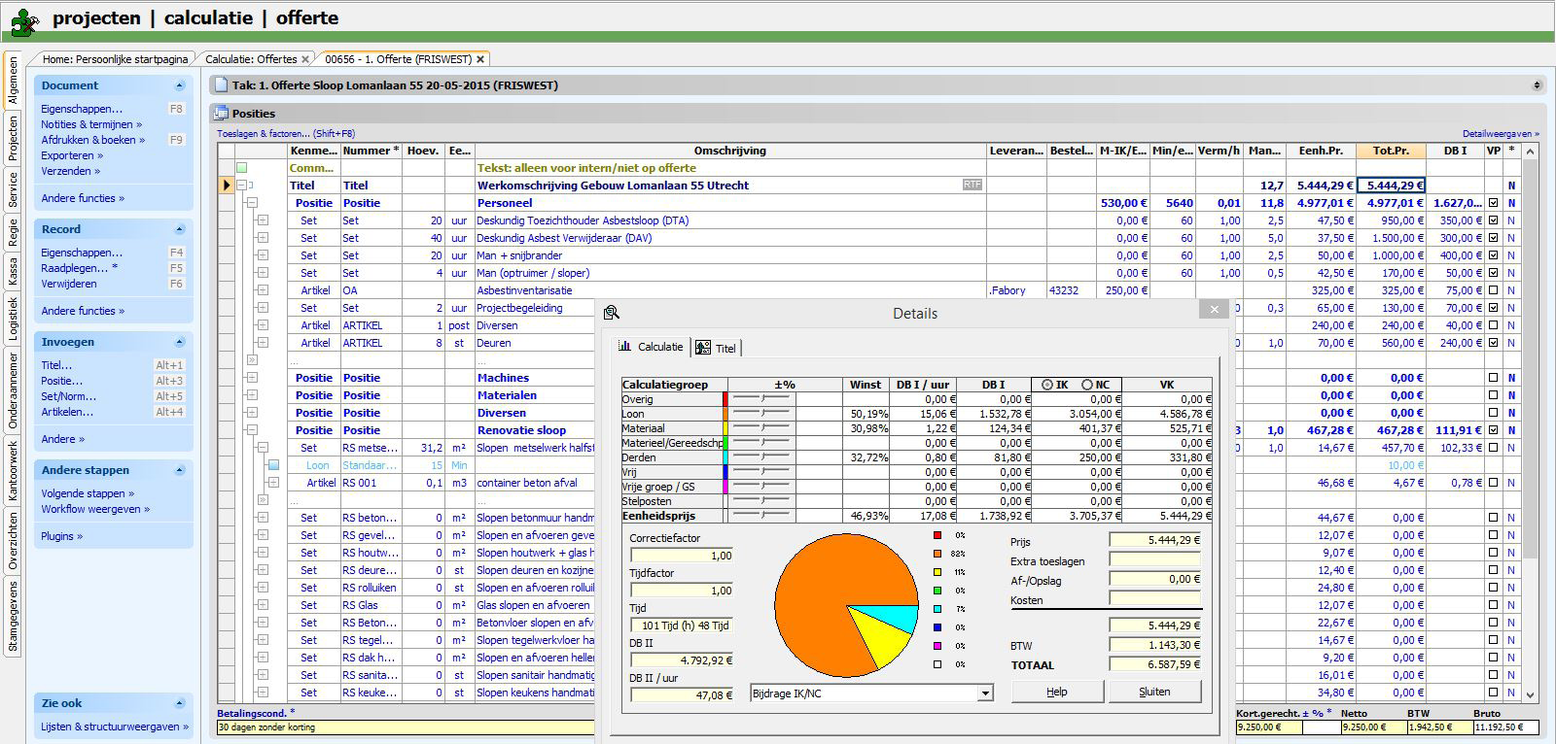Screen dimensions: 1556x744
Task: Click the Af-/Opslag input field
Action: (1155, 579)
